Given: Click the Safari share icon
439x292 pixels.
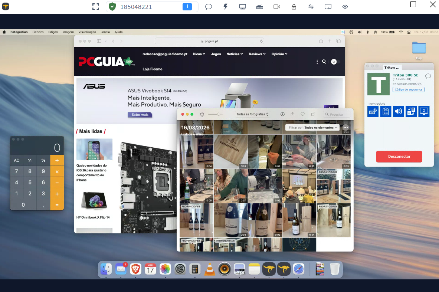Looking at the screenshot, I should pos(321,41).
